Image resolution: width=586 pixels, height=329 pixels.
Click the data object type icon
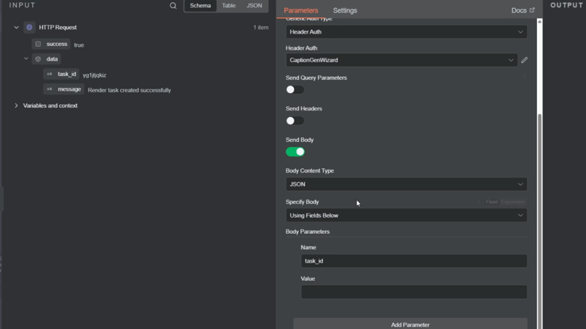(x=38, y=59)
